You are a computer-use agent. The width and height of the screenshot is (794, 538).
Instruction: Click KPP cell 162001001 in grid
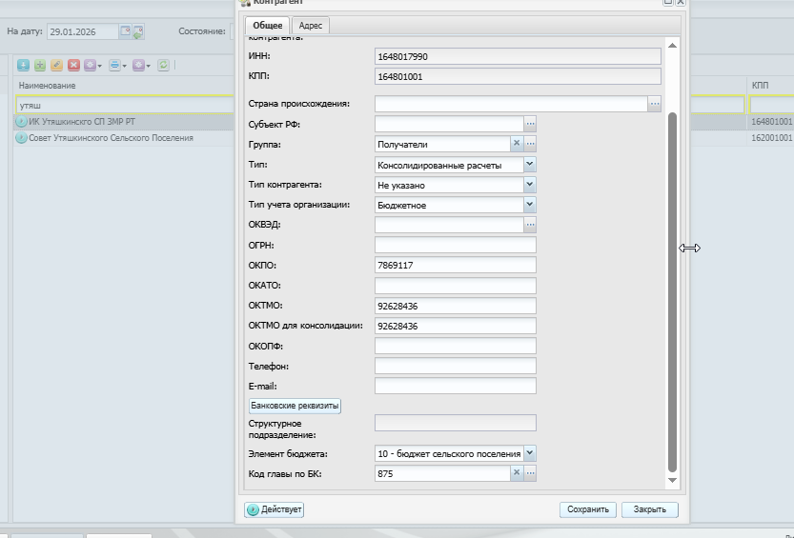(771, 138)
